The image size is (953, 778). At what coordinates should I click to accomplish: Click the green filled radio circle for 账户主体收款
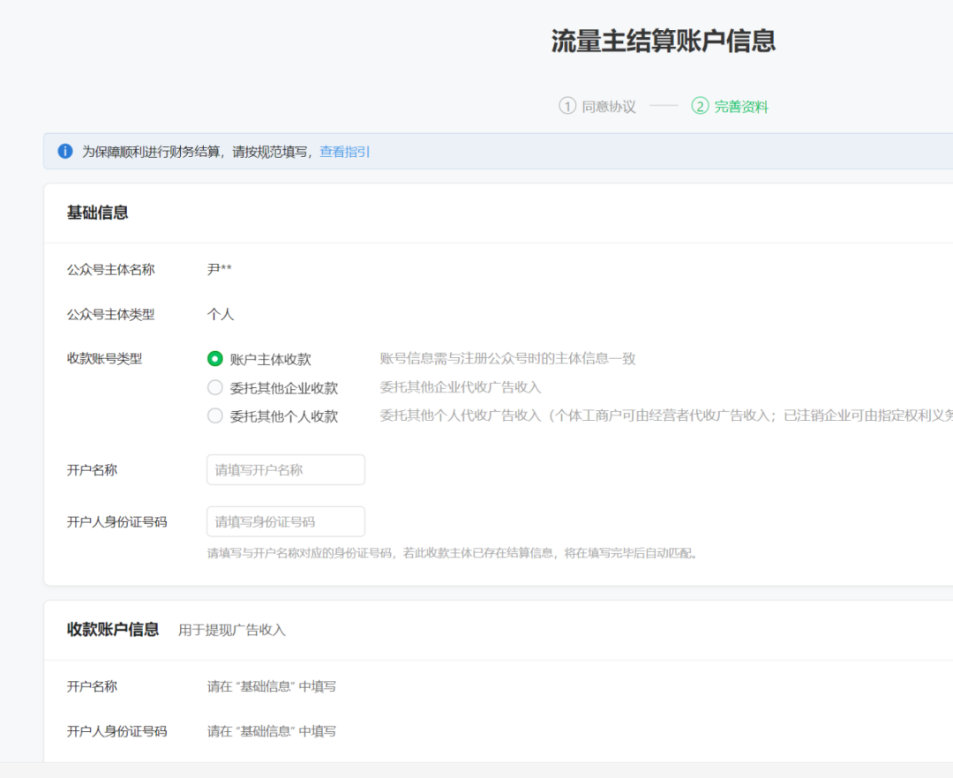click(214, 359)
